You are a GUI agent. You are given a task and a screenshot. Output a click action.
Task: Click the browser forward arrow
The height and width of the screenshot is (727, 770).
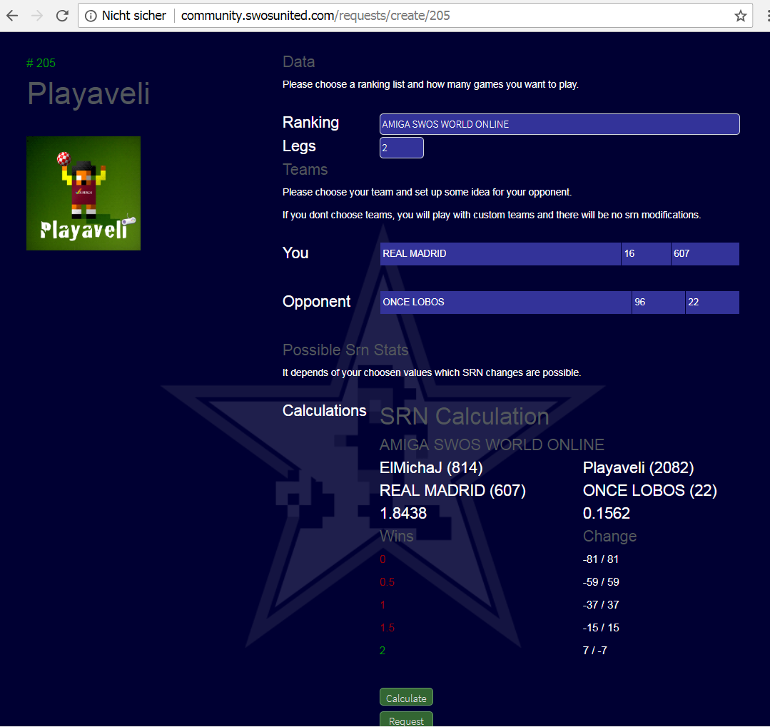tap(37, 15)
